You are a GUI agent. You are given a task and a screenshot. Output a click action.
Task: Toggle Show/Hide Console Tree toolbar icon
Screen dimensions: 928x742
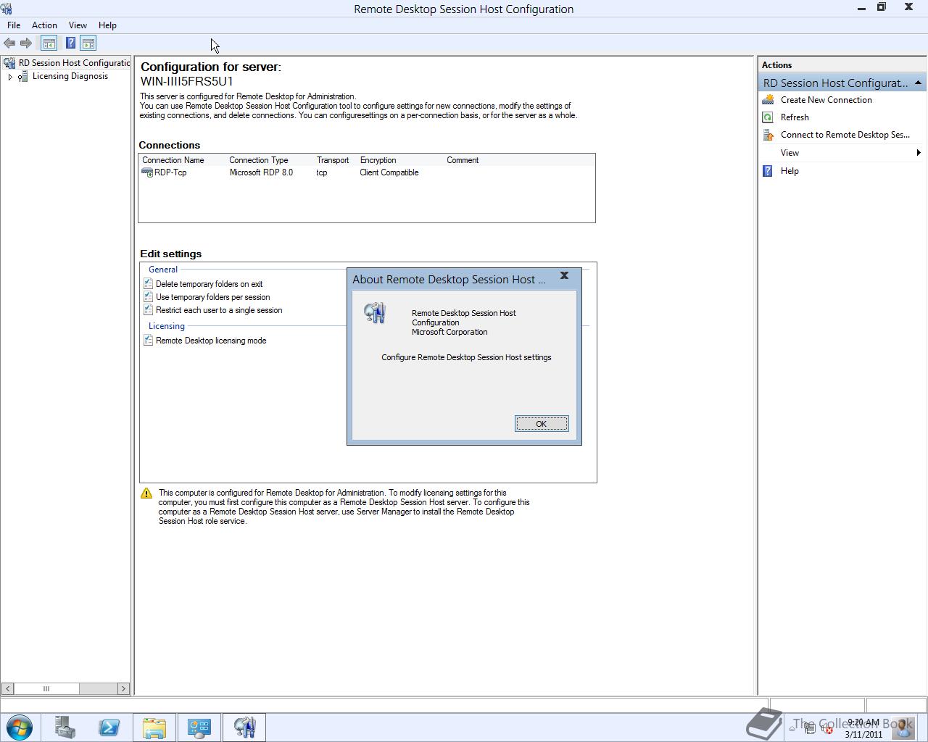click(x=49, y=43)
